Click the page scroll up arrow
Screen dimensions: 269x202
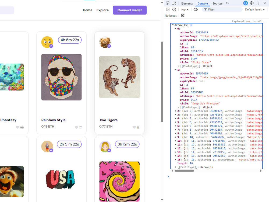point(162,2)
